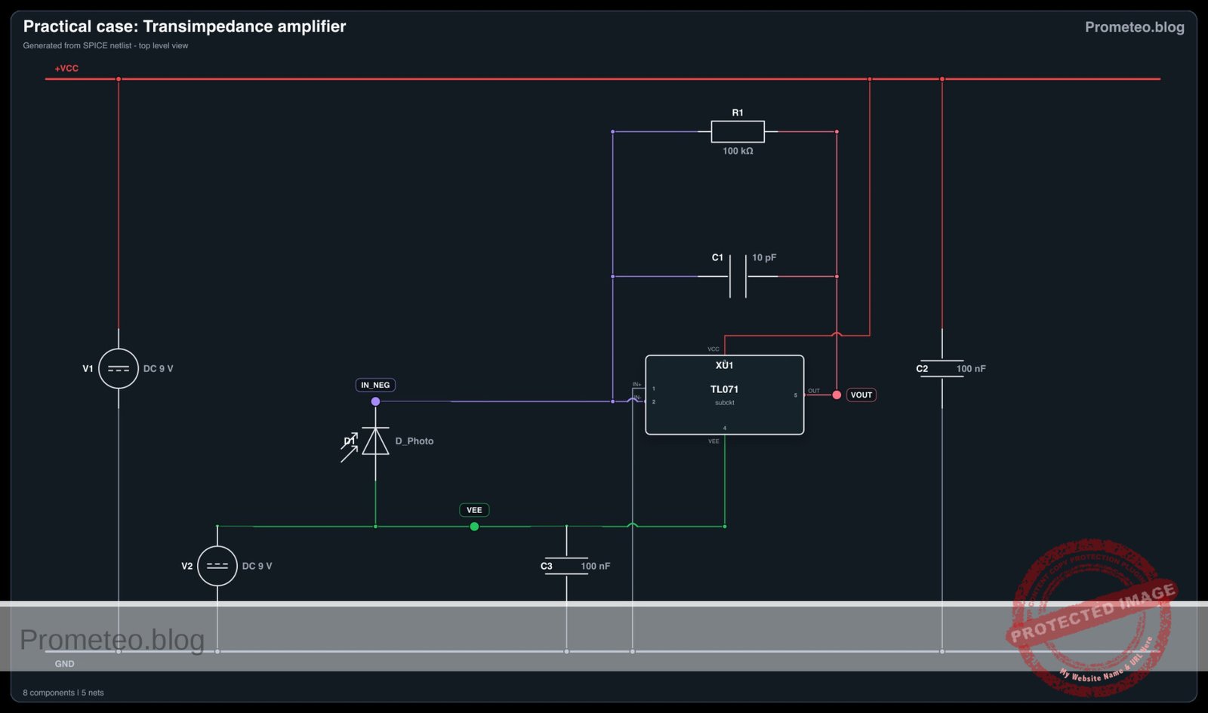Screen dimensions: 1208x713
Task: Click the D_Photo photodiode symbol
Action: pyautogui.click(x=375, y=441)
